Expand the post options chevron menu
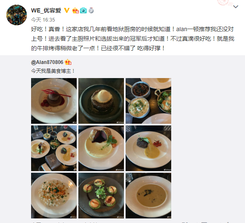 tap(235, 7)
